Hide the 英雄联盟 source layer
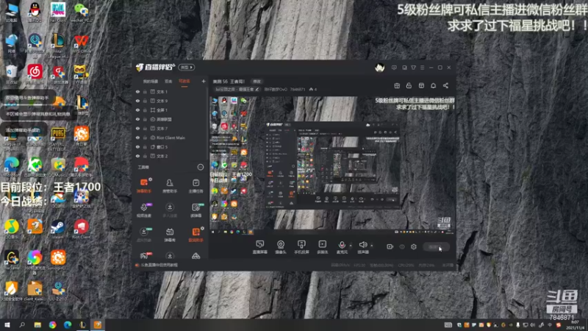The image size is (588, 331). [x=137, y=119]
